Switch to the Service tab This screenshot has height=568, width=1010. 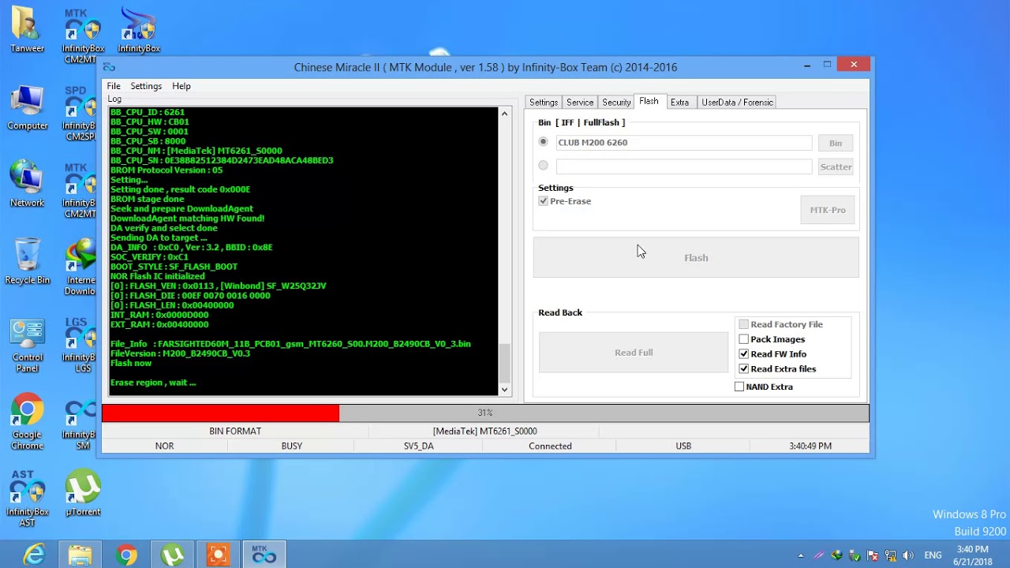pyautogui.click(x=580, y=103)
